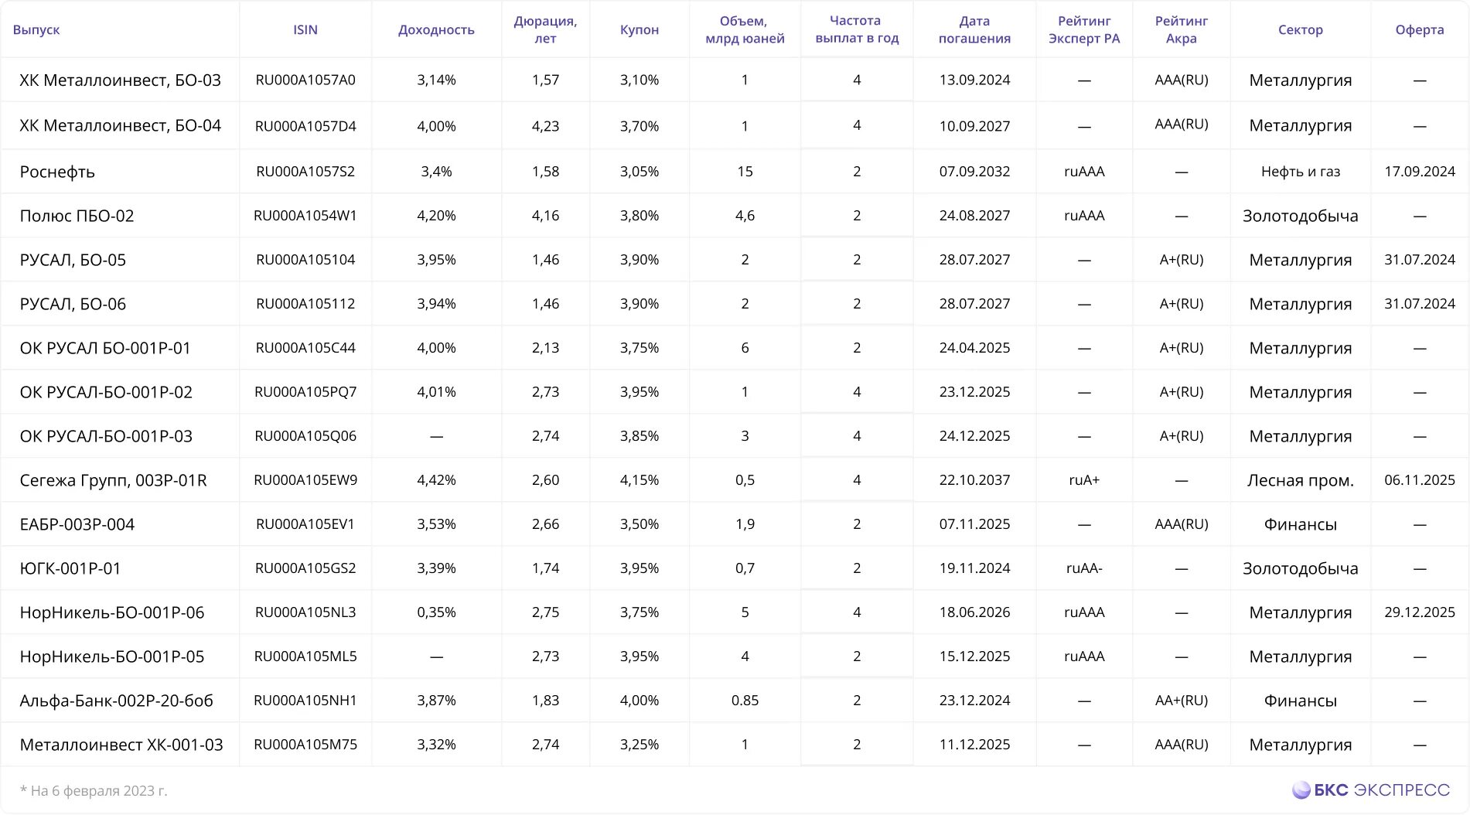This screenshot has width=1470, height=815.
Task: Click the 'ISIN' column header
Action: pos(305,29)
